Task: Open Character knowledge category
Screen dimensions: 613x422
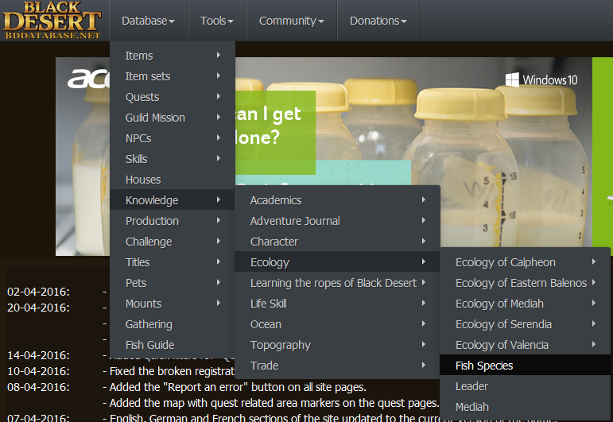Action: (x=337, y=242)
